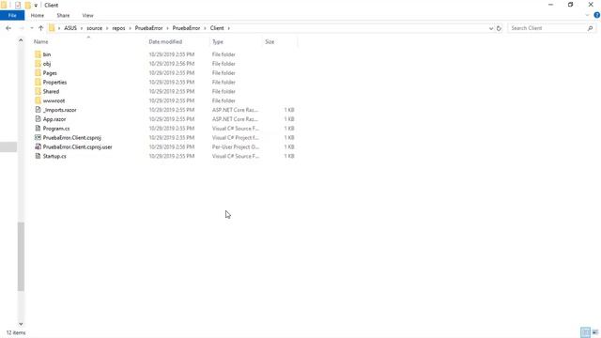Select the App.razor file name
The height and width of the screenshot is (338, 601).
54,119
